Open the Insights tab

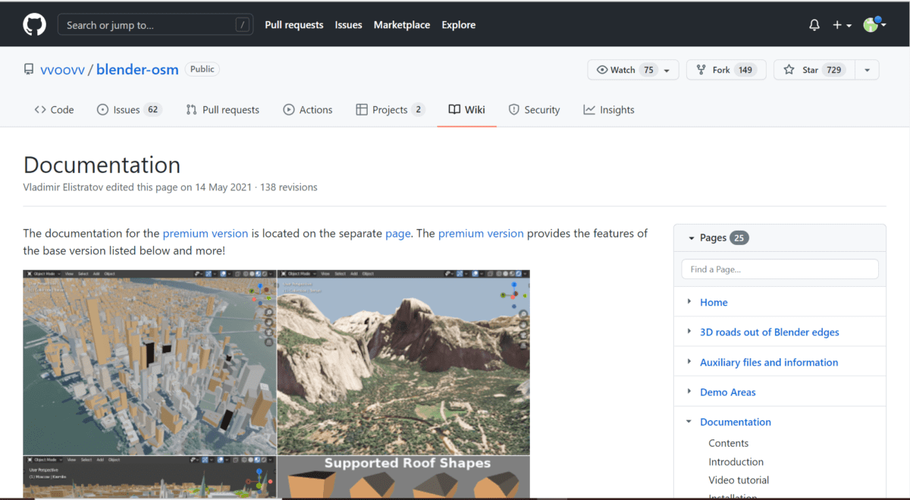[609, 110]
